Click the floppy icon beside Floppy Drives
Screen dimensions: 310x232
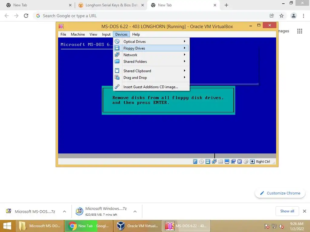[x=117, y=48]
